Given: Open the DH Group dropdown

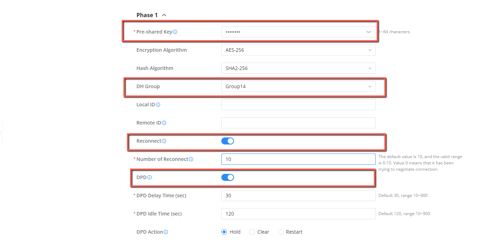Looking at the screenshot, I should (x=298, y=86).
